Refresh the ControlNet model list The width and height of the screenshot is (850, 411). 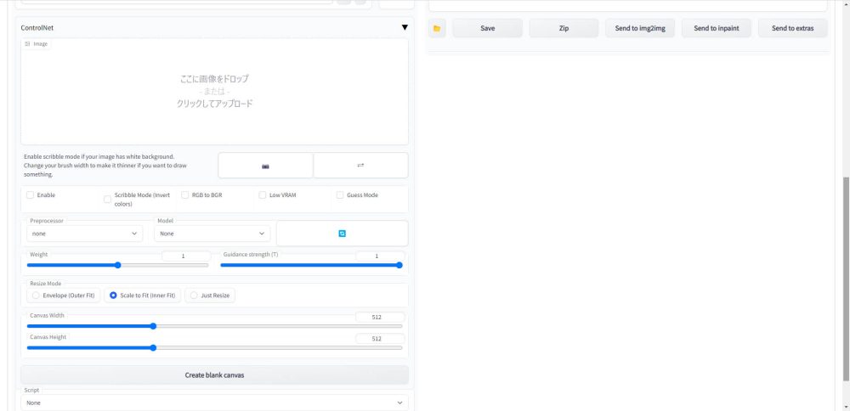[x=342, y=234]
